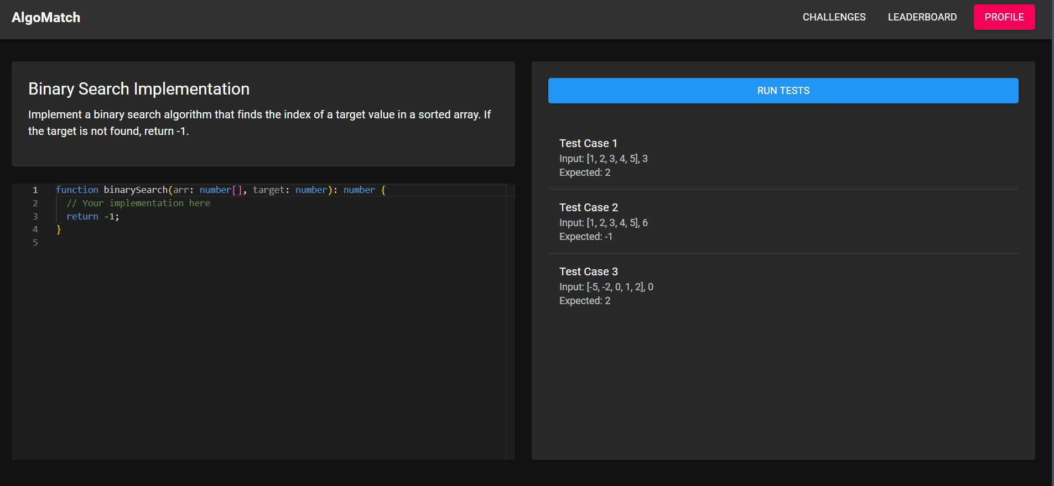The height and width of the screenshot is (486, 1054).
Task: Click line number 1 in editor gutter
Action: tap(35, 190)
